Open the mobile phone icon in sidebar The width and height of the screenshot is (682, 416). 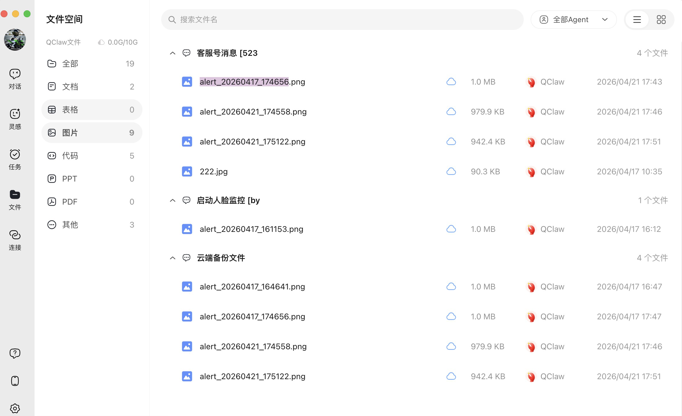pyautogui.click(x=15, y=381)
